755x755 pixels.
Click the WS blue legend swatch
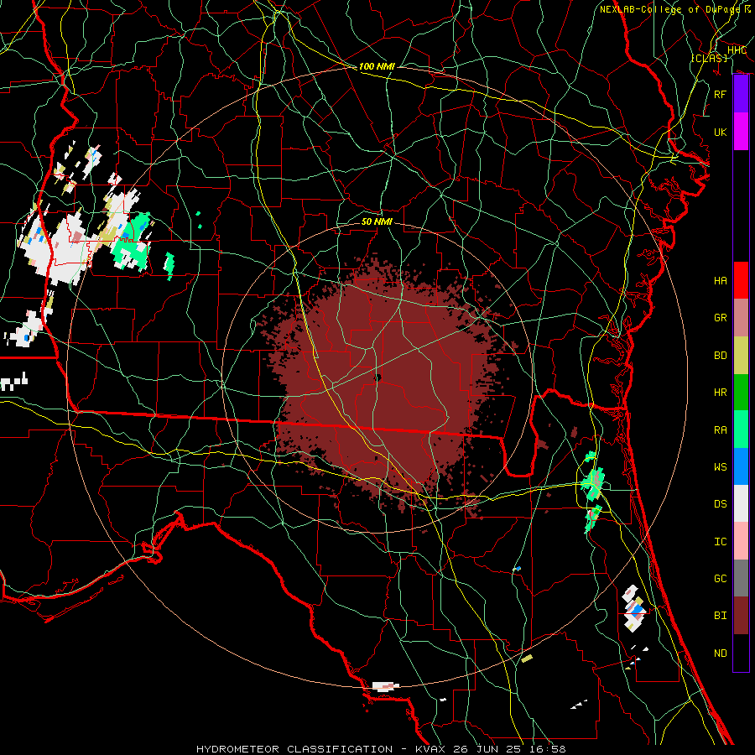tap(741, 466)
